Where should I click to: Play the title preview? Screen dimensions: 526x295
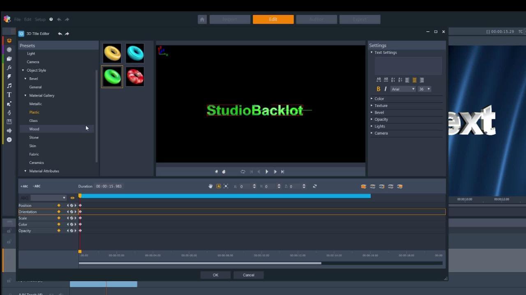click(267, 172)
